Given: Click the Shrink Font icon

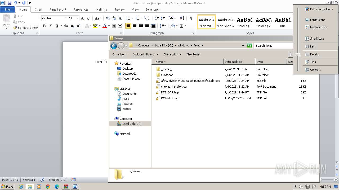Looking at the screenshot, I should pyautogui.click(x=89, y=18).
